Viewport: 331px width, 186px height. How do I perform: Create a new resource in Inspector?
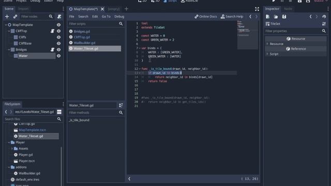click(268, 17)
